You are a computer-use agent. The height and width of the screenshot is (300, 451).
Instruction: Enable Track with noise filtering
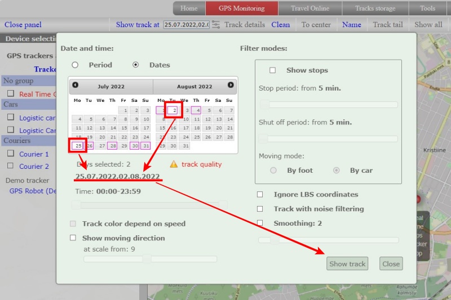(260, 209)
